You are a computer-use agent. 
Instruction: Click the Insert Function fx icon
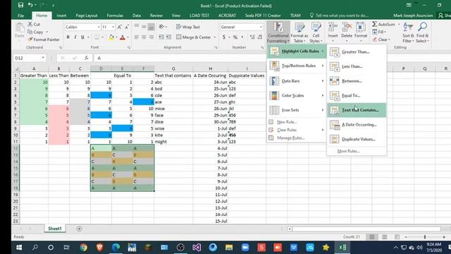(86, 58)
